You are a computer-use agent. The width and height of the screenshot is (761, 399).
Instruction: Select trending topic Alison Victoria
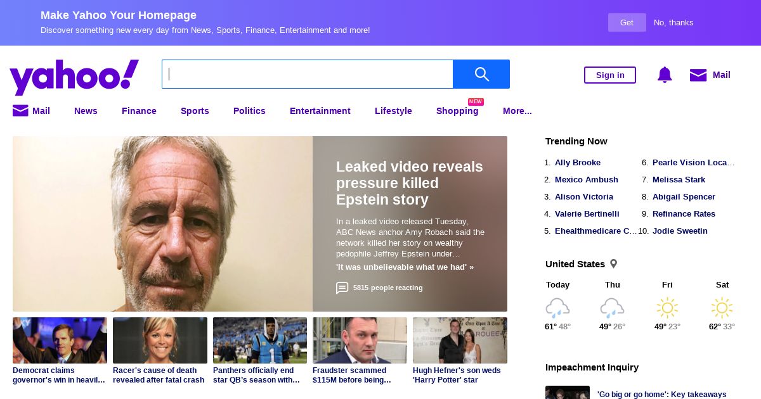coord(584,196)
